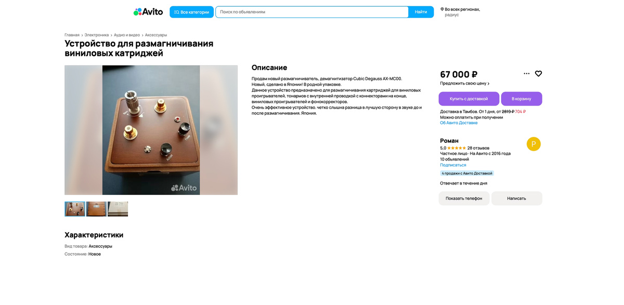
Task: Select the second photo thumbnail
Action: [96, 209]
